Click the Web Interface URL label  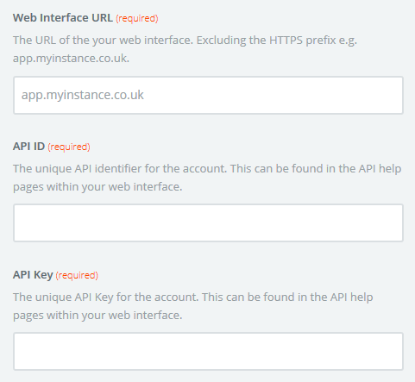pos(63,18)
